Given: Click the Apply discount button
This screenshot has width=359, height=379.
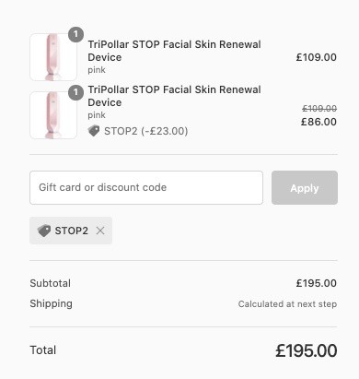Looking at the screenshot, I should point(305,188).
